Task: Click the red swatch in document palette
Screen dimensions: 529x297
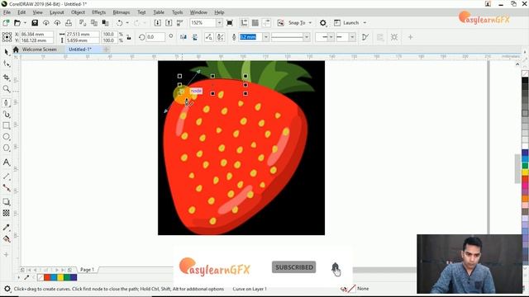Action: (x=47, y=277)
